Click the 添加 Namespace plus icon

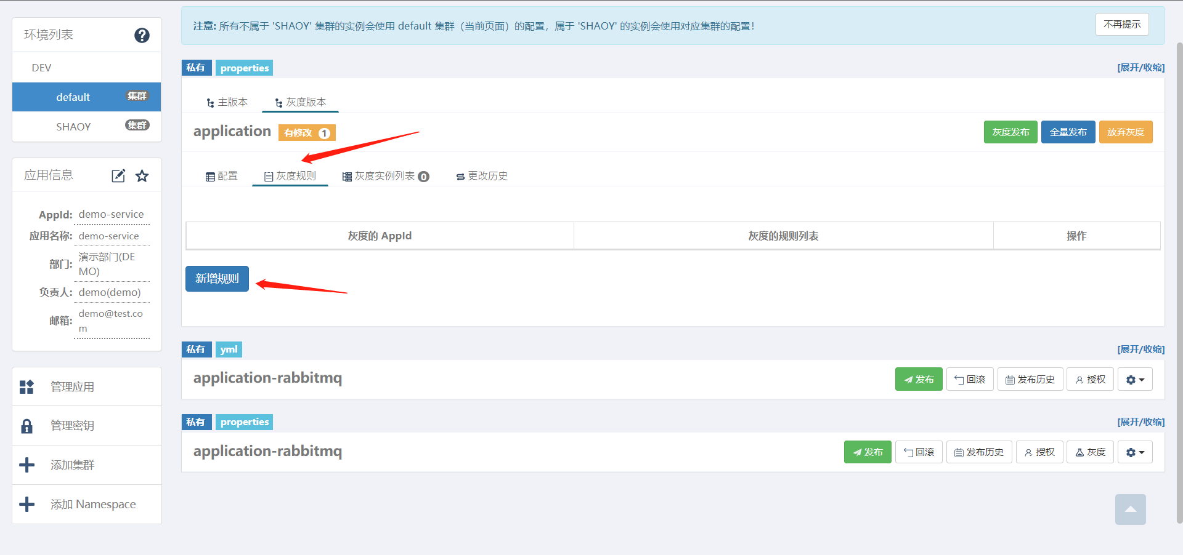pyautogui.click(x=26, y=505)
